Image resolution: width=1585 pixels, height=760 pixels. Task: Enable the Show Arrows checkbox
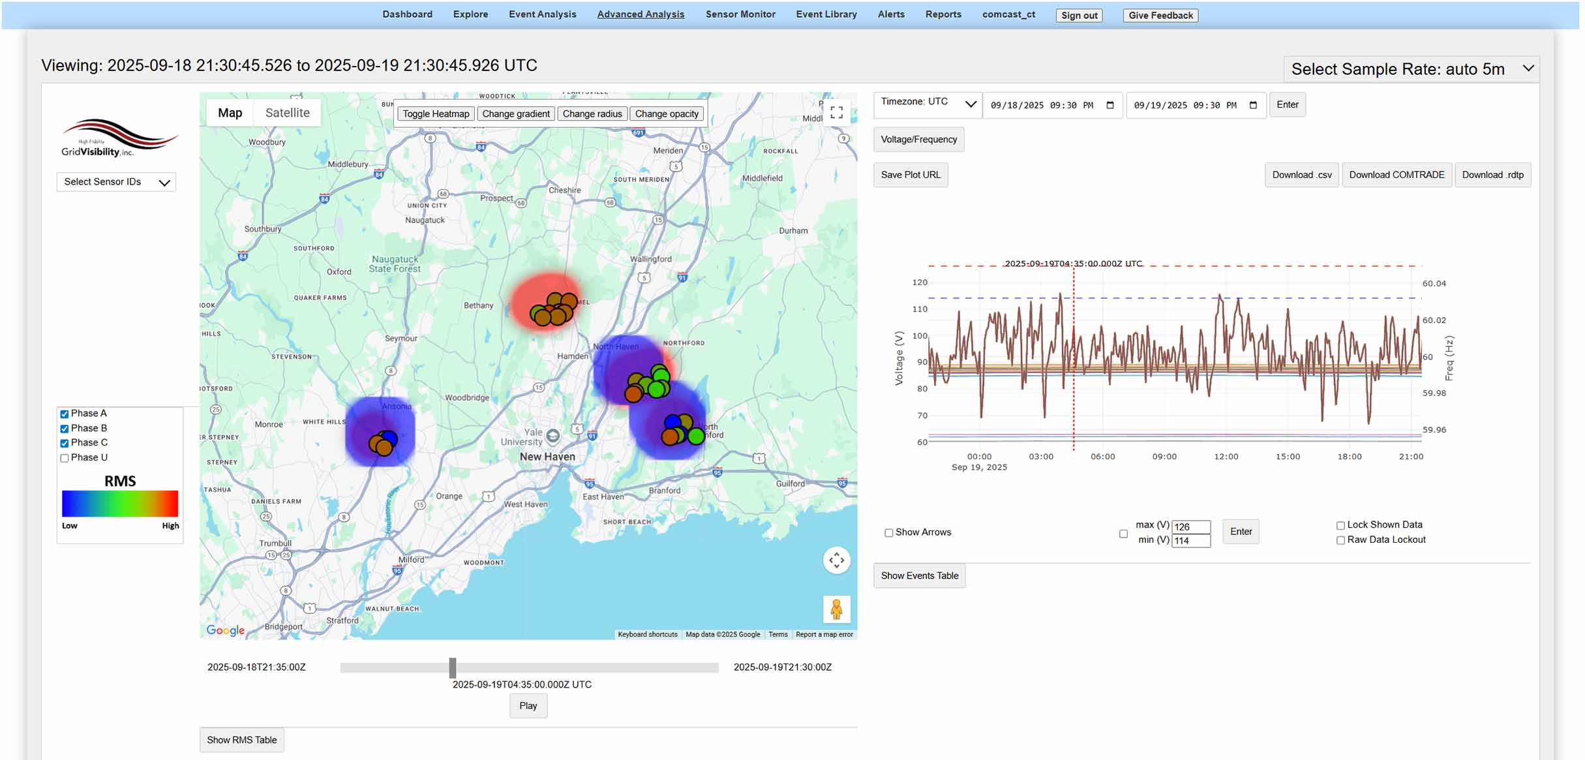click(x=888, y=533)
